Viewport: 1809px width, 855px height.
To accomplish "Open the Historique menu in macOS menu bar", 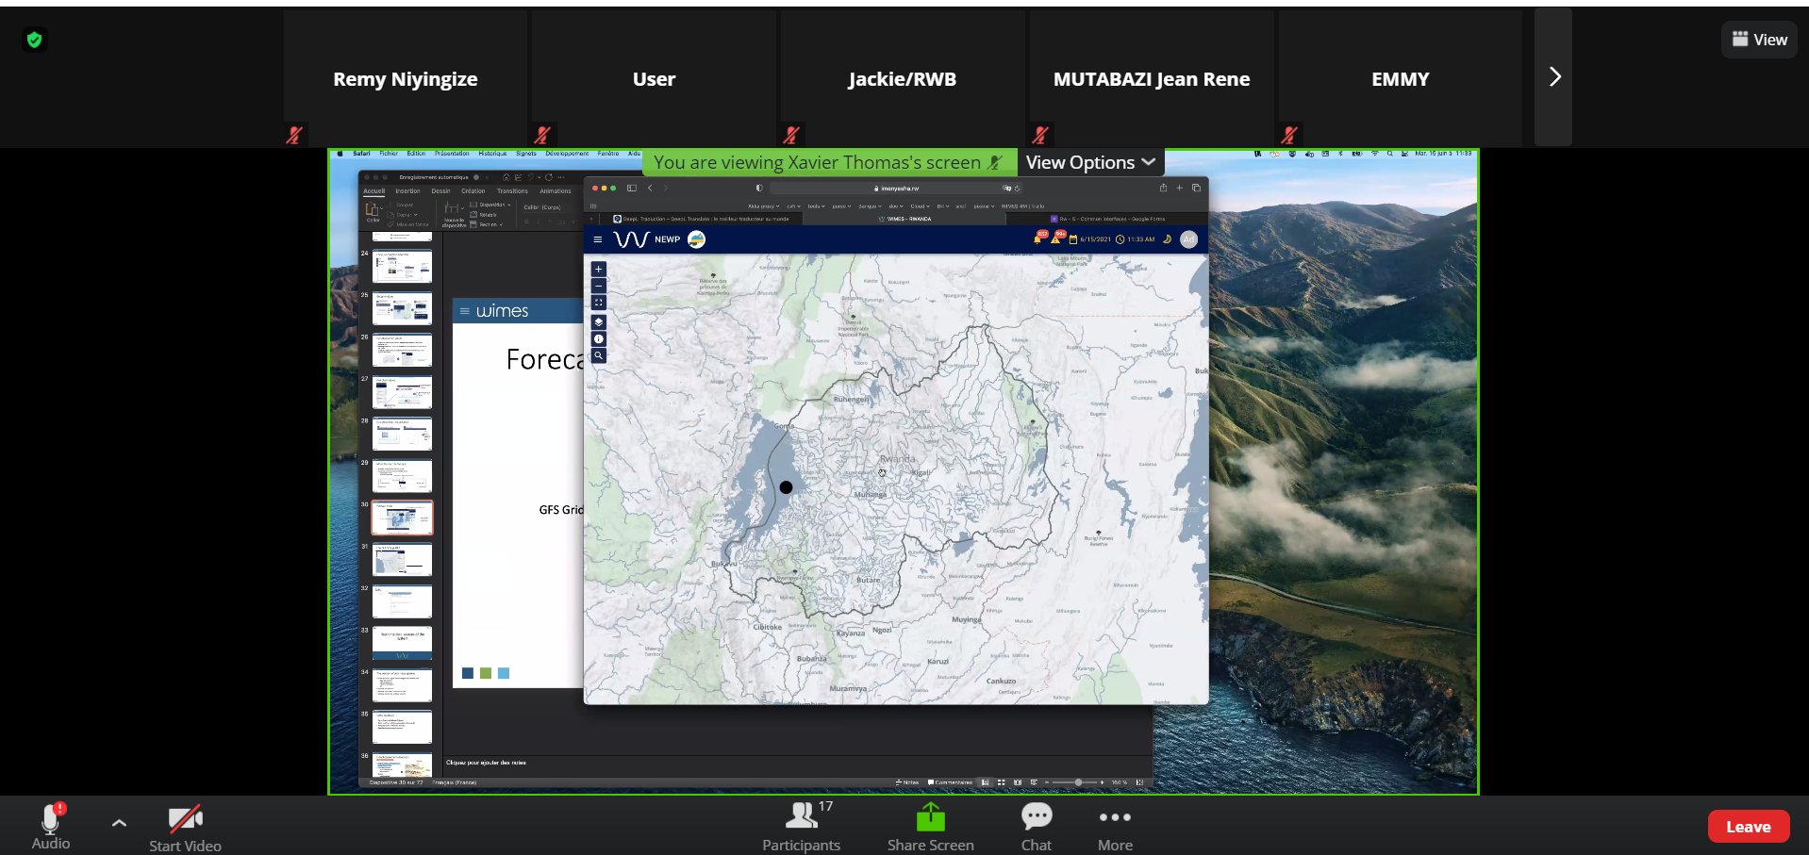I will pos(492,153).
